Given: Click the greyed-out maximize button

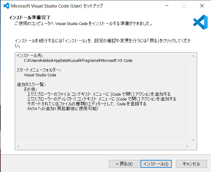Looking at the screenshot, I should [184, 6].
